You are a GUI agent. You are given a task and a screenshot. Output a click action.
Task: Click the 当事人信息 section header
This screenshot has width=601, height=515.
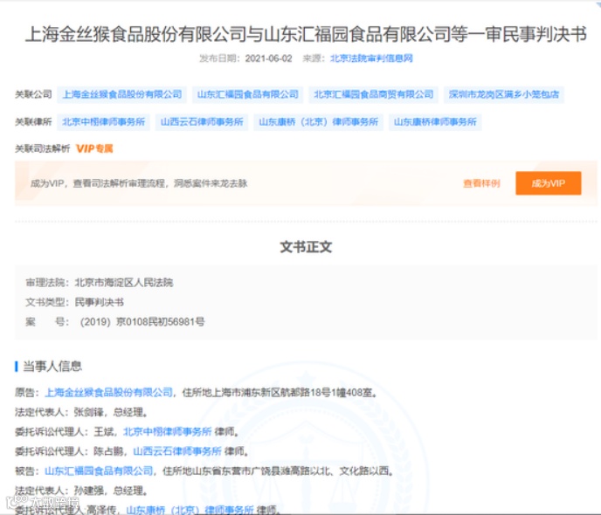click(52, 367)
